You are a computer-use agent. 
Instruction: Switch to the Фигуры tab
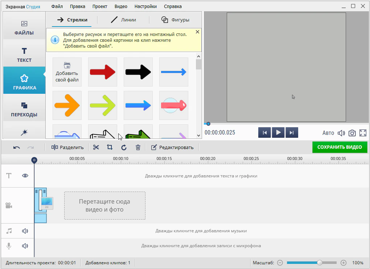(x=176, y=20)
